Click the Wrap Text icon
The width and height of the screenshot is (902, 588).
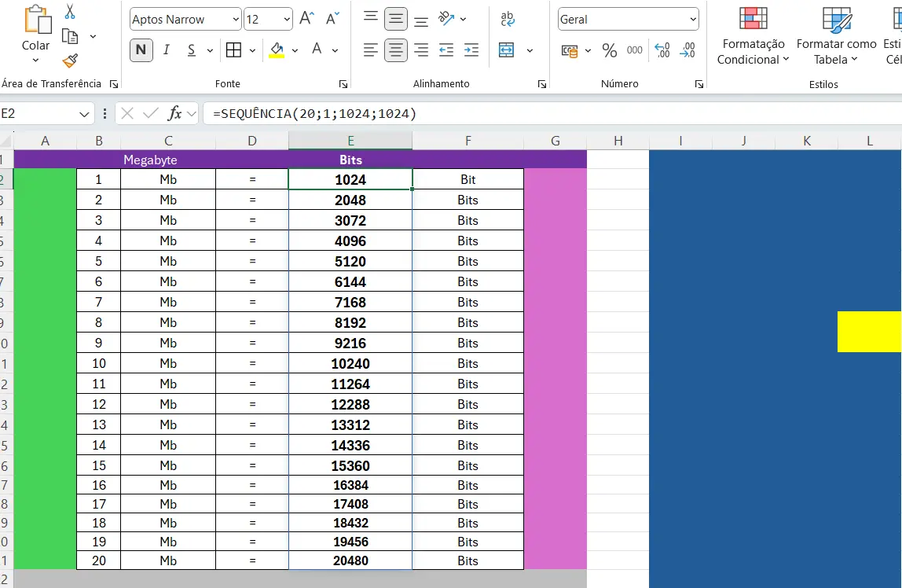508,19
